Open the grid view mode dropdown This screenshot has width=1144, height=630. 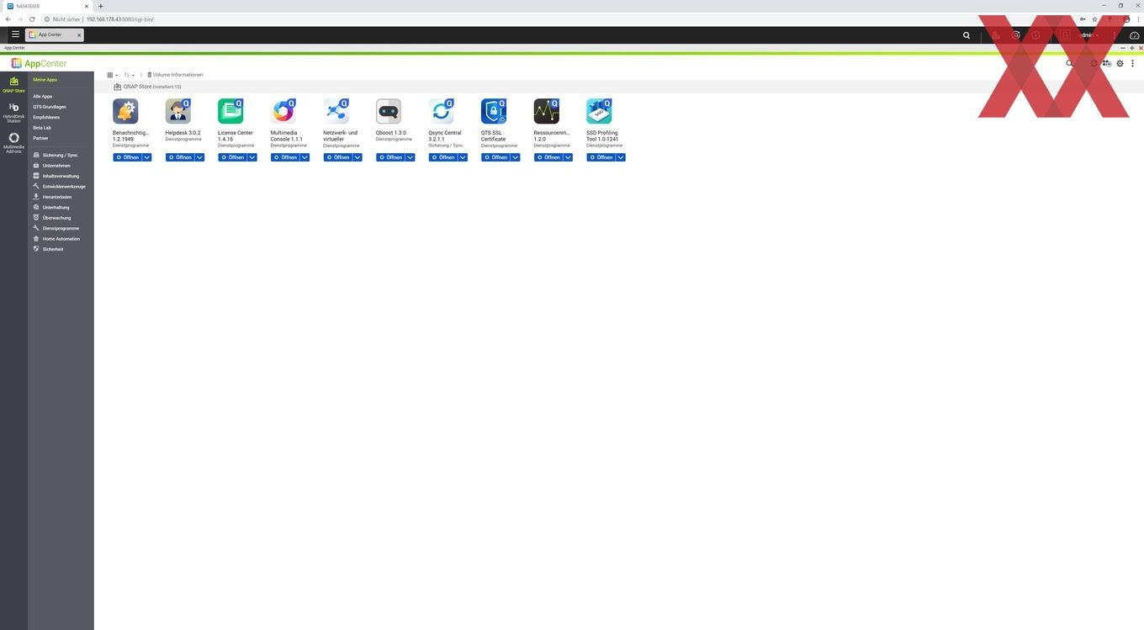tap(112, 75)
